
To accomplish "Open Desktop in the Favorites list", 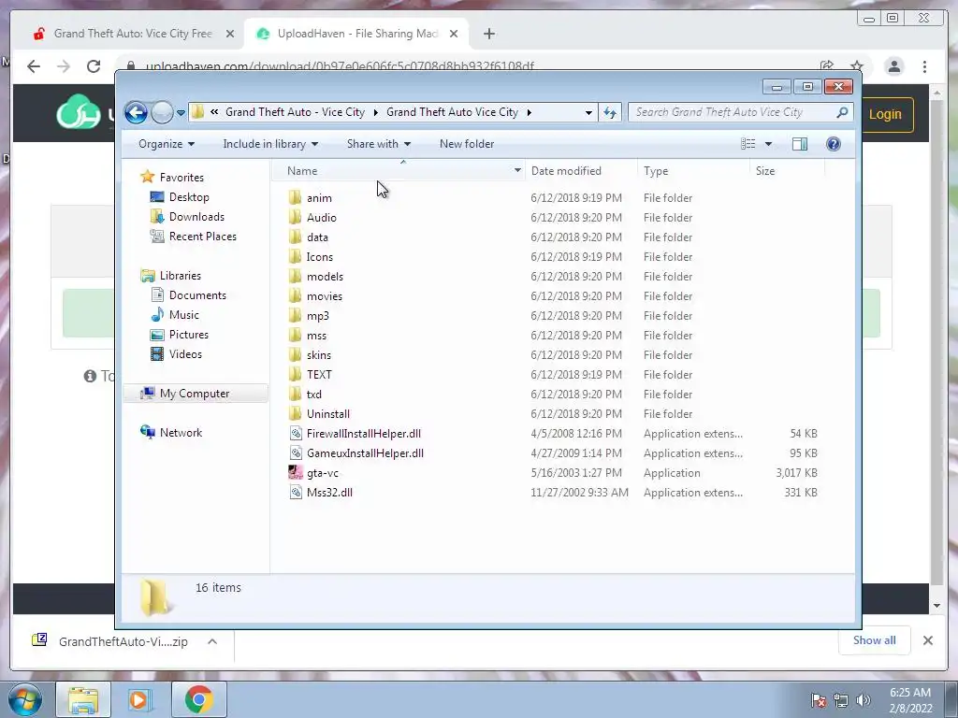I will point(189,197).
